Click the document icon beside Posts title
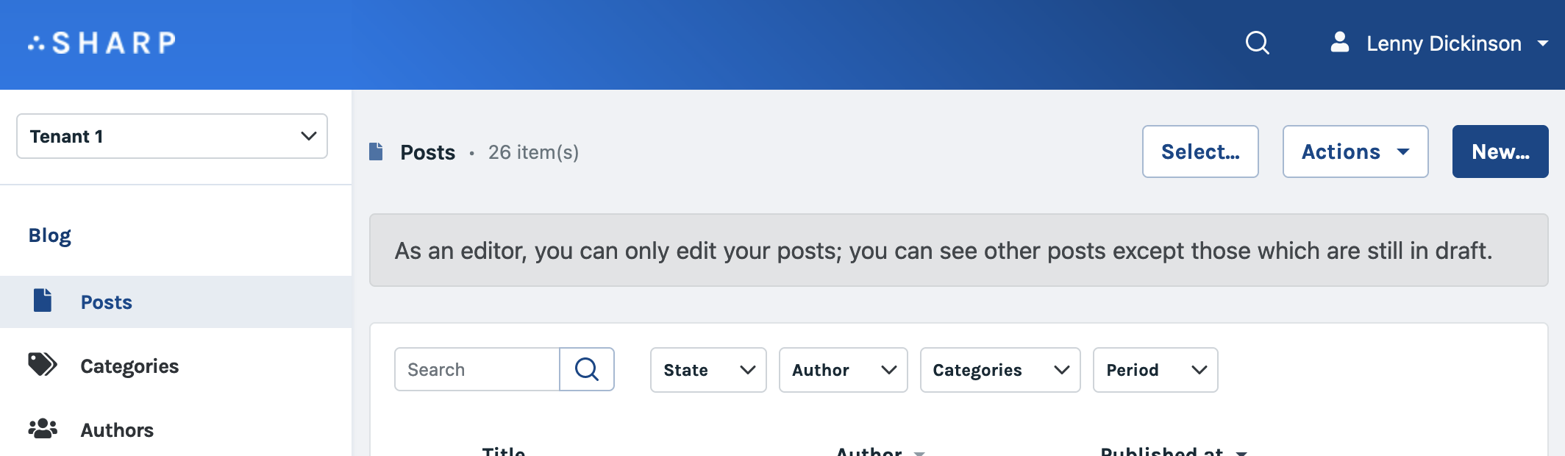This screenshot has width=1565, height=456. [x=376, y=152]
